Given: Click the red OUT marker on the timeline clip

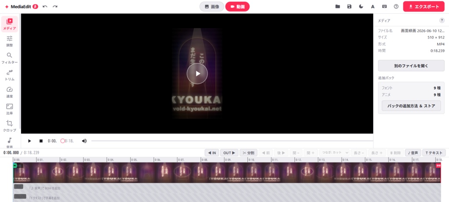Looking at the screenshot, I should pos(438,166).
